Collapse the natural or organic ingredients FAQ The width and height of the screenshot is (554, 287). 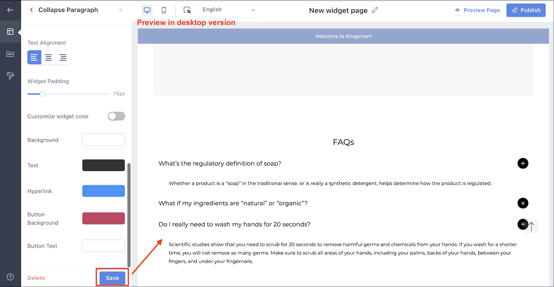click(x=523, y=203)
